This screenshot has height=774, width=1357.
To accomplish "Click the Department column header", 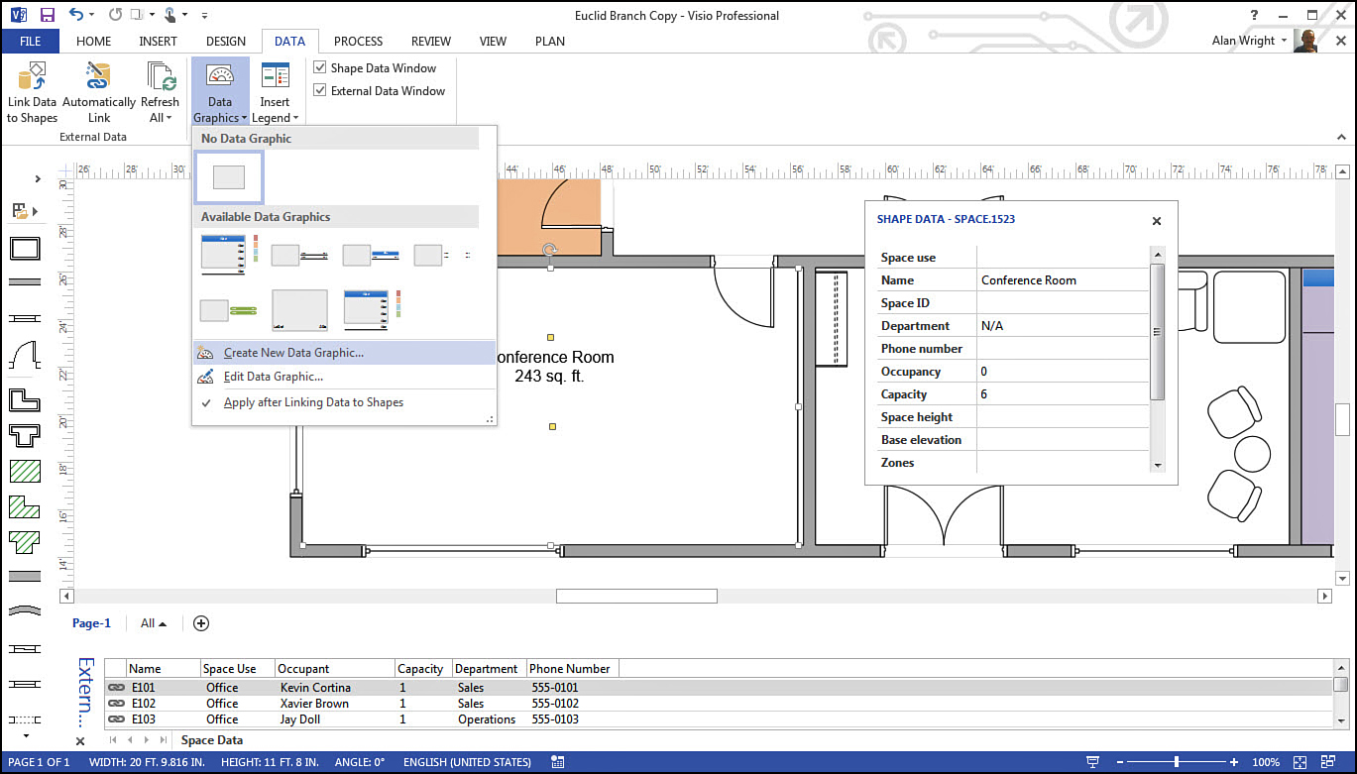I will coord(490,669).
